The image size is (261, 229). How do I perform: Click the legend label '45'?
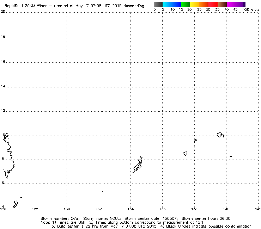[235, 10]
